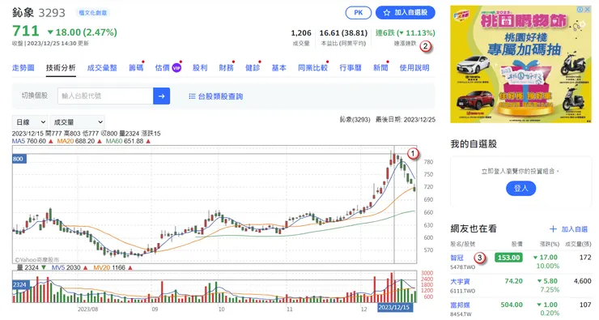This screenshot has height=320, width=599.
Task: Open the 籌碼 tab
Action: [x=136, y=68]
